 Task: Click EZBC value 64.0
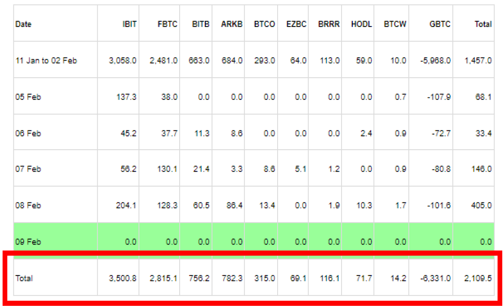tap(298, 60)
